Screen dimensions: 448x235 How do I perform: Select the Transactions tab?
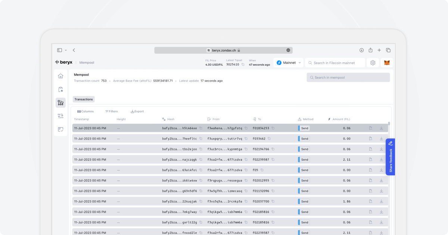(84, 99)
